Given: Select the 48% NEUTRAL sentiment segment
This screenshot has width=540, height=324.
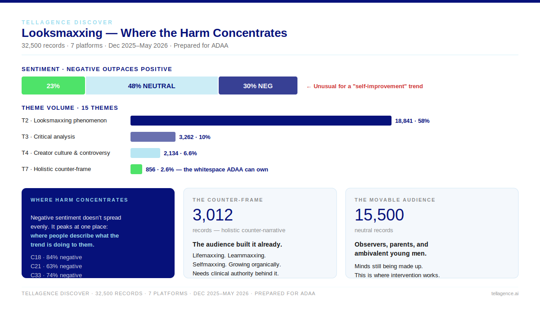Looking at the screenshot, I should pyautogui.click(x=152, y=85).
